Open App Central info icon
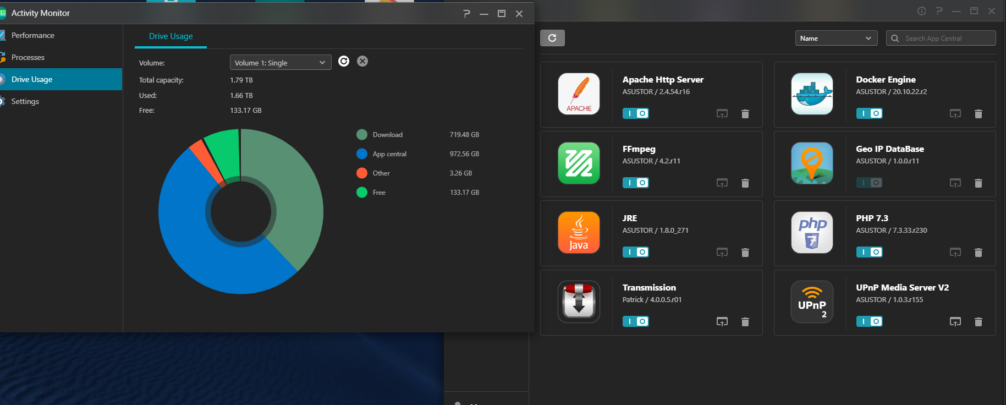 coord(922,11)
